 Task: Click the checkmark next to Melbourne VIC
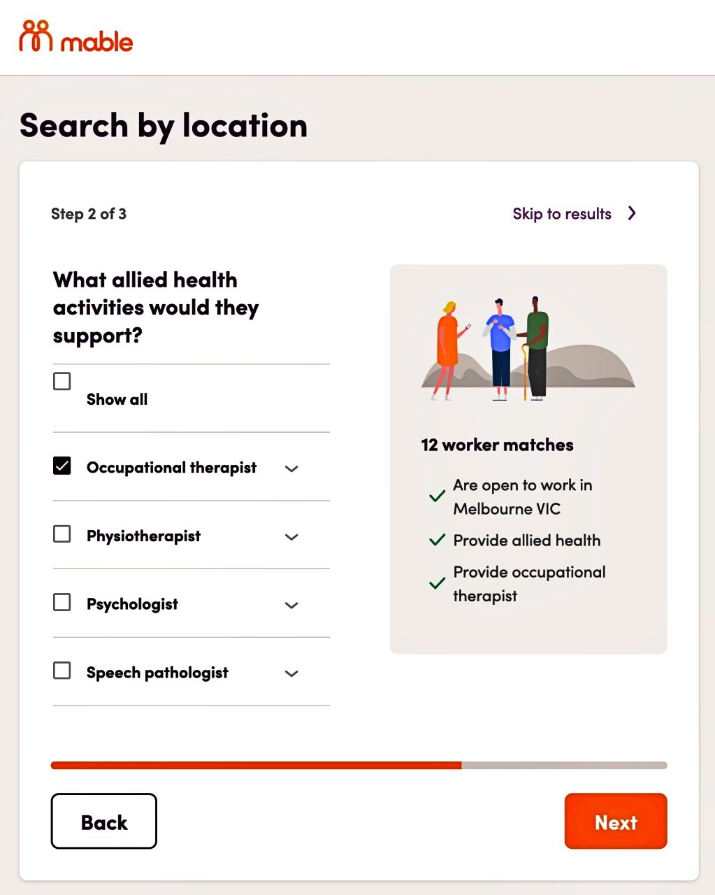[437, 496]
